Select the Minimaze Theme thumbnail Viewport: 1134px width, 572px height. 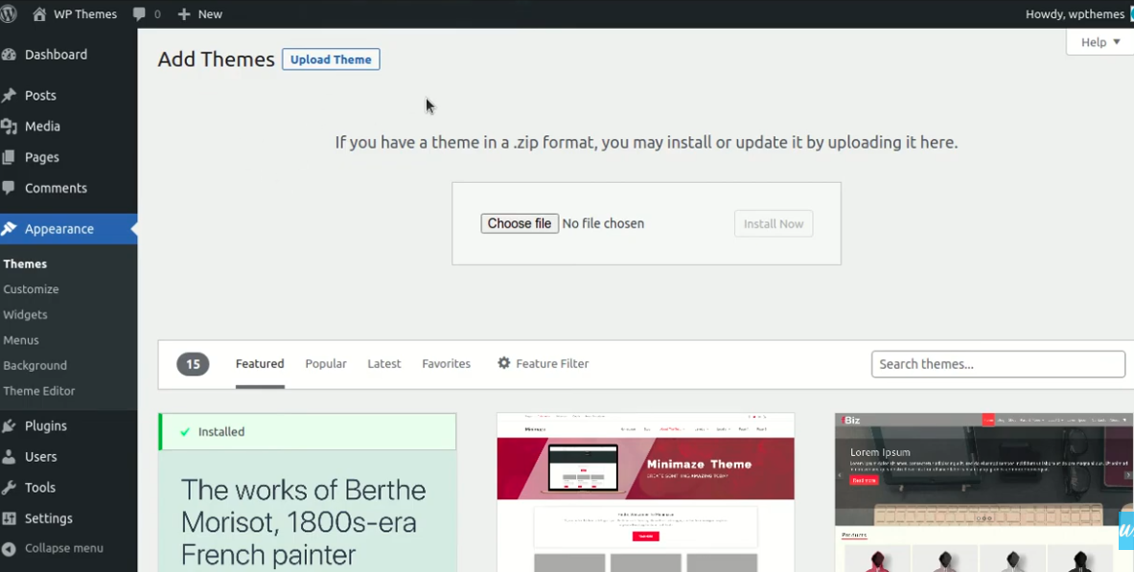645,492
